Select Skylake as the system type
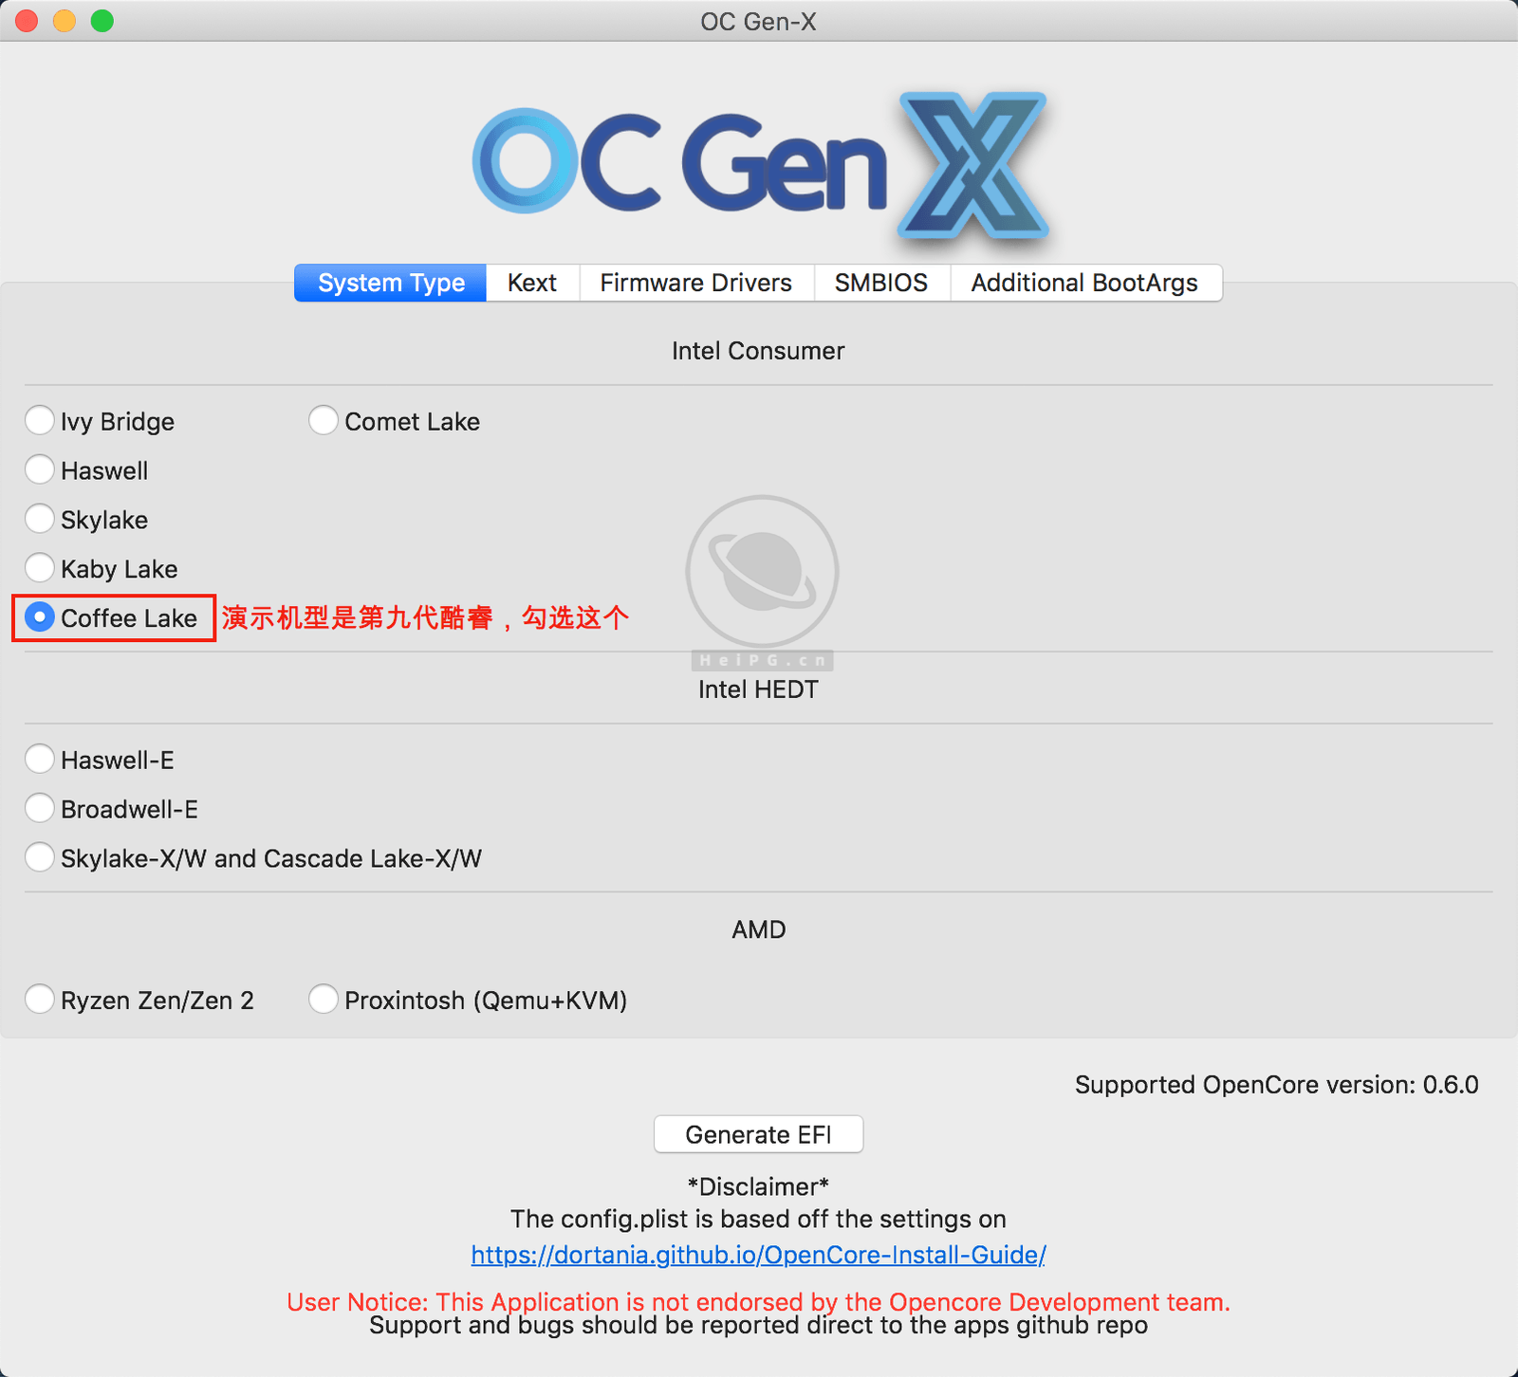1518x1377 pixels. [x=40, y=519]
